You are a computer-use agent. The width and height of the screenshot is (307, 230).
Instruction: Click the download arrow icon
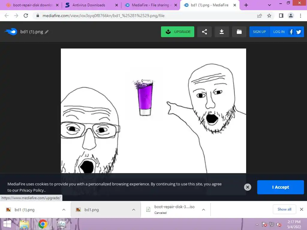coord(222,32)
